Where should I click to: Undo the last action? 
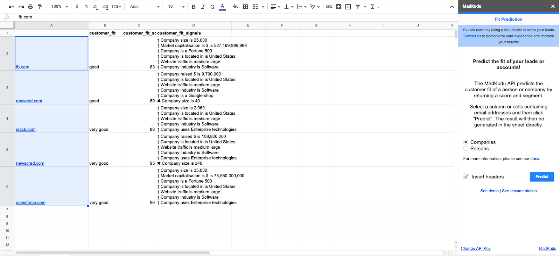pyautogui.click(x=12, y=7)
